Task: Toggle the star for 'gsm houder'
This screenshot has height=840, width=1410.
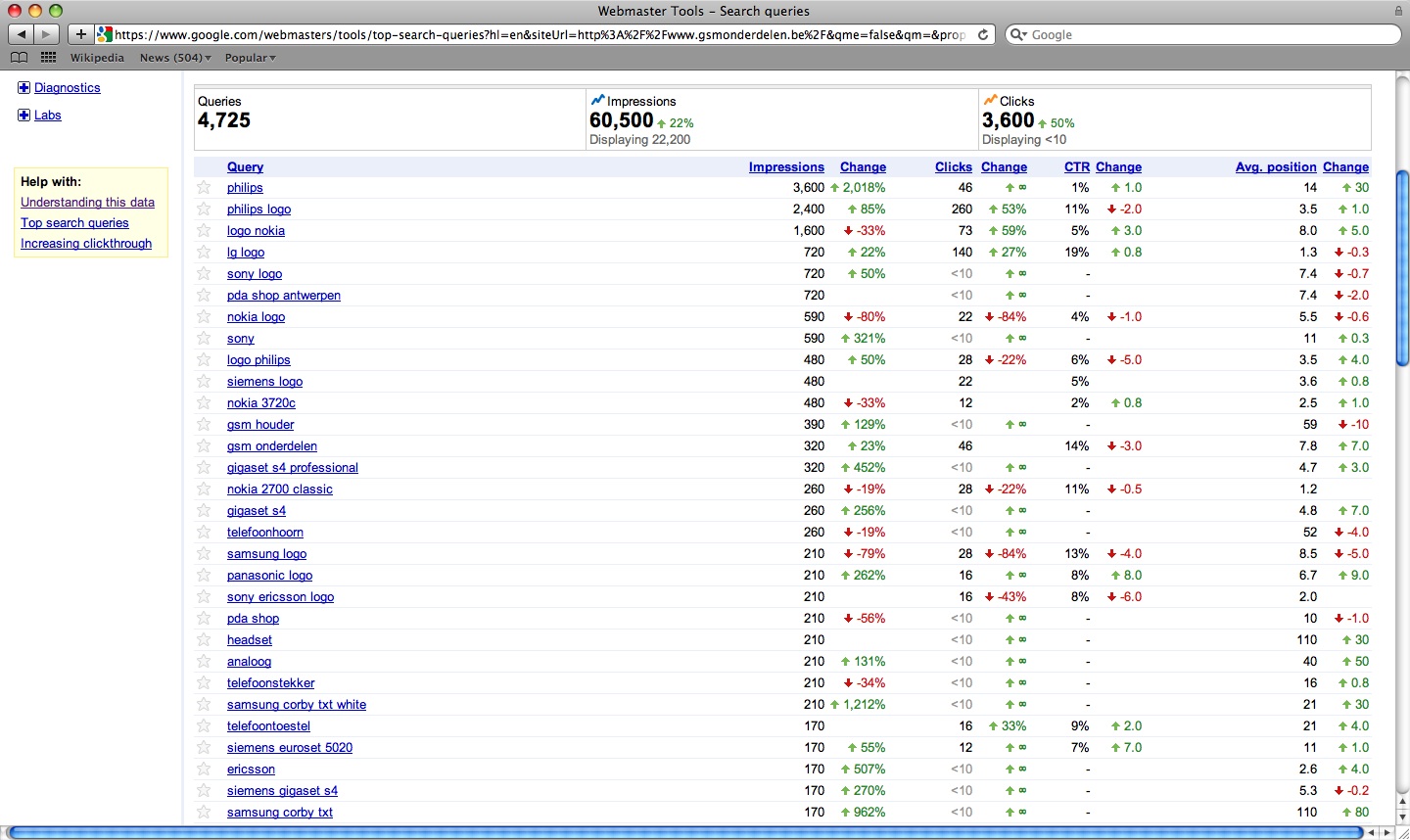Action: 204,424
